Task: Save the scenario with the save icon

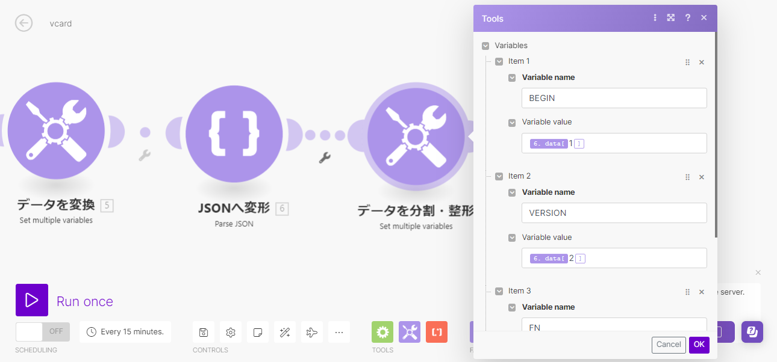Action: click(x=203, y=331)
